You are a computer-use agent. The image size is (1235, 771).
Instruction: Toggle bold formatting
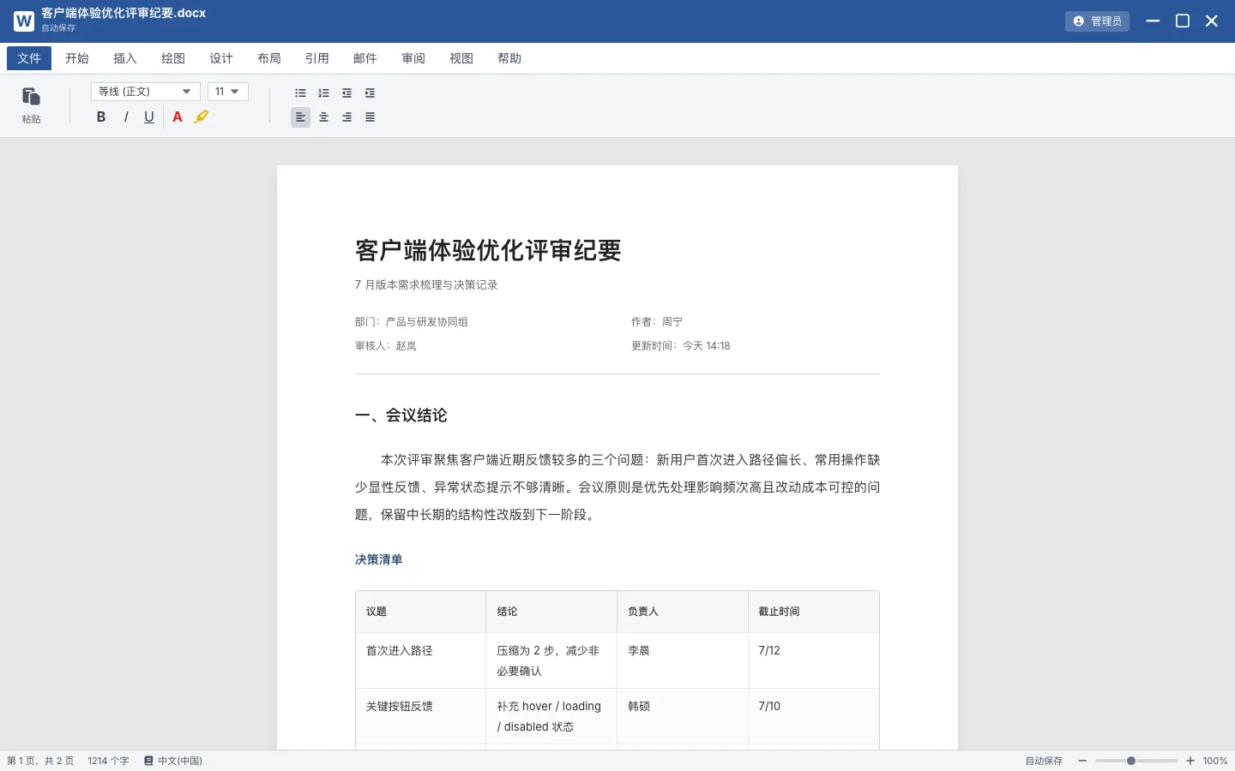coord(101,117)
